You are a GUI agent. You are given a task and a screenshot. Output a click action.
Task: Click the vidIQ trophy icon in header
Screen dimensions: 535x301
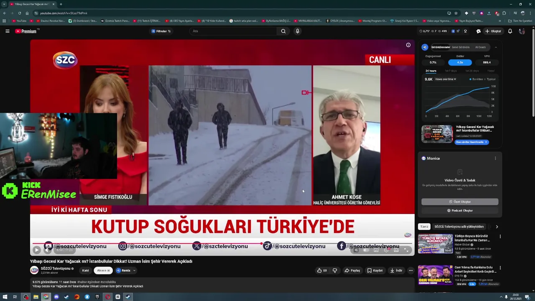(x=465, y=31)
